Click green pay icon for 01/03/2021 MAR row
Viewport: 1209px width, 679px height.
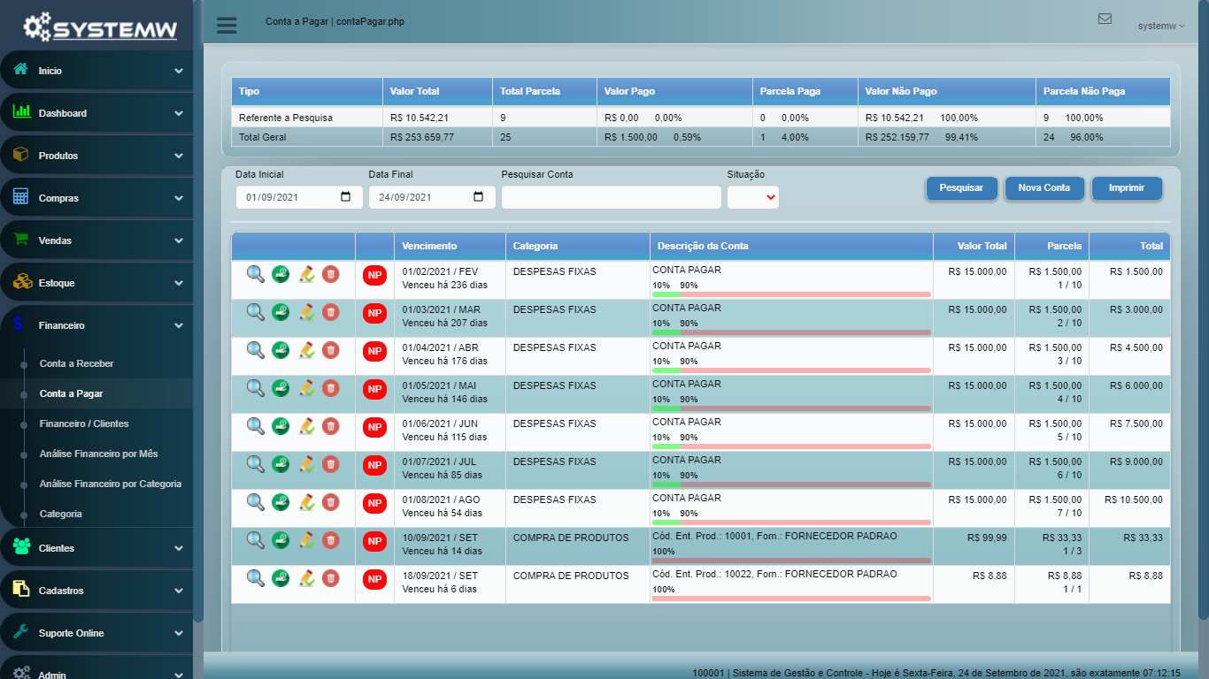281,312
